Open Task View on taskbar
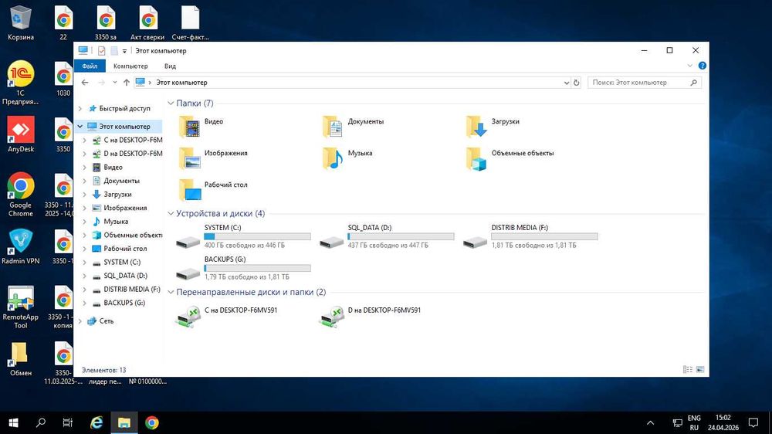Screen dimensions: 772x434 (x=68, y=422)
